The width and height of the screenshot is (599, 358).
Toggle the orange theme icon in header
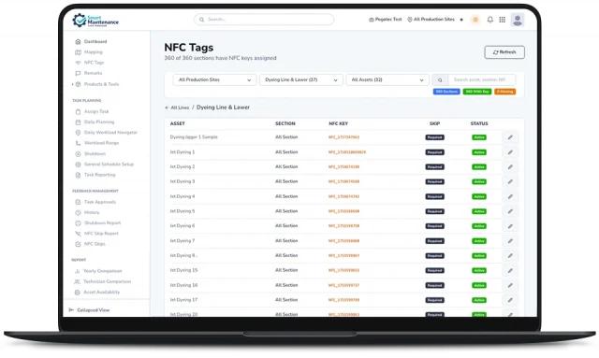pyautogui.click(x=475, y=20)
